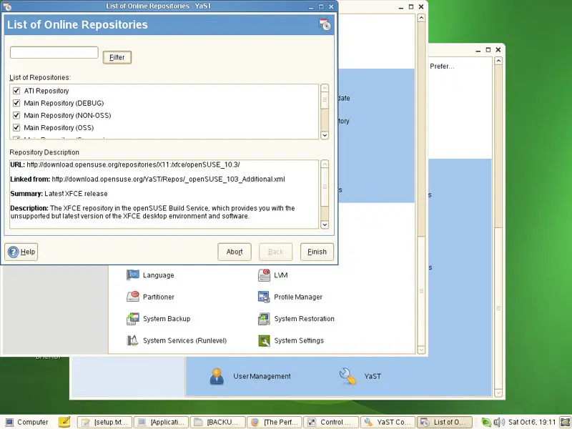Disable the Main Repository (NON-OSS) checkbox
This screenshot has width=572, height=429.
(16, 115)
